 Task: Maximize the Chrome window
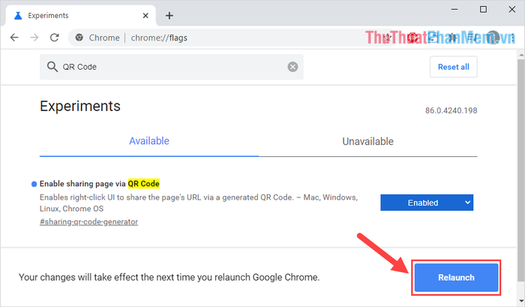[x=483, y=10]
